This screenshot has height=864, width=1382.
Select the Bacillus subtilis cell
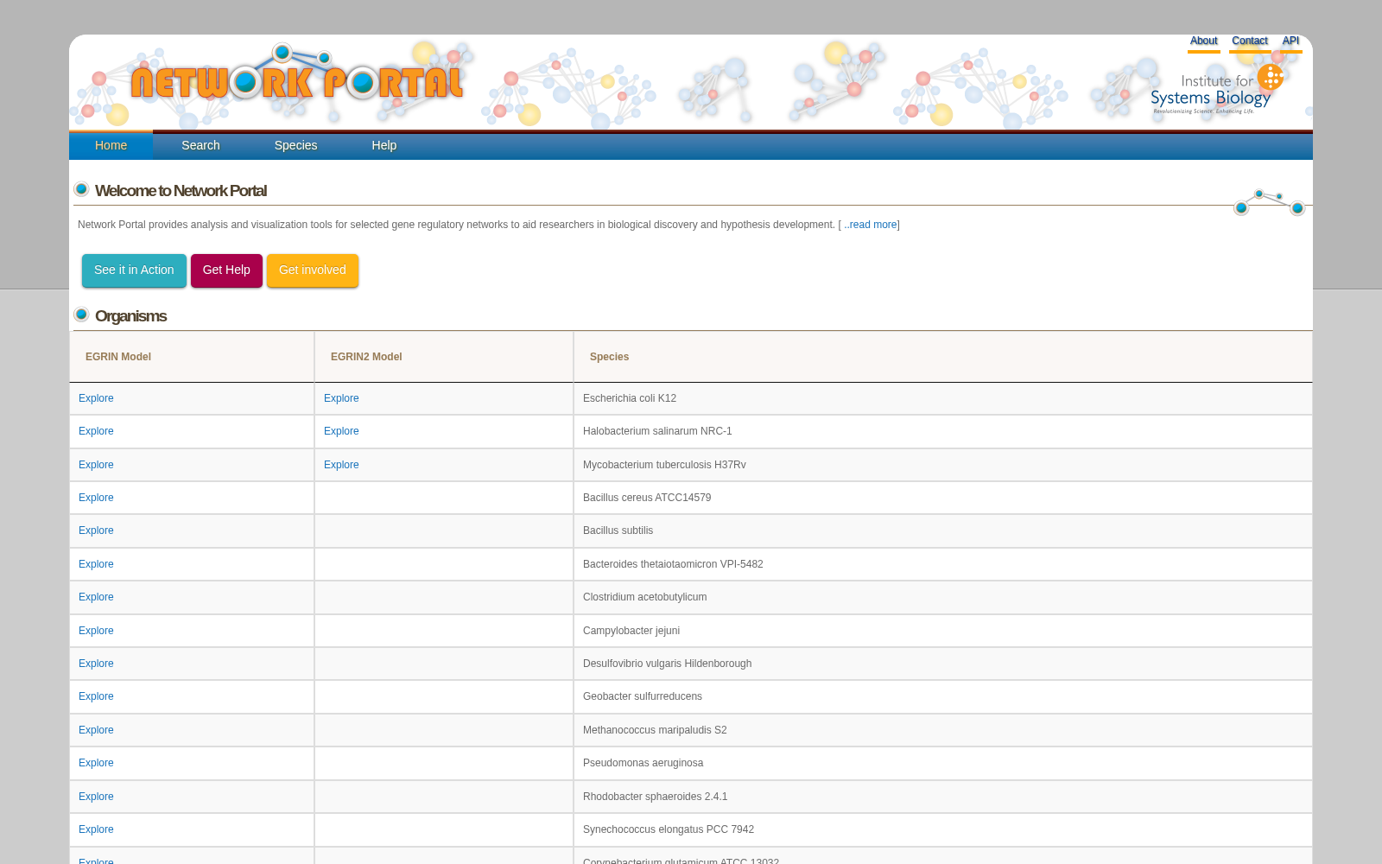pyautogui.click(x=943, y=530)
